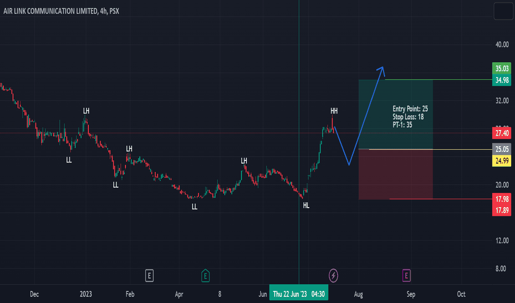Click the LL label near April
515x303 pixels.
tap(195, 207)
